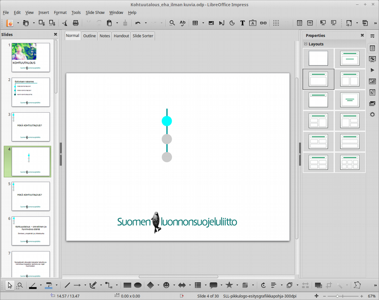This screenshot has width=379, height=300.
Task: Select the Star shapes tool
Action: [229, 285]
